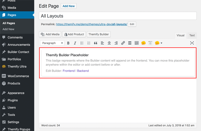The height and width of the screenshot is (131, 201).
Task: Align text right
Action: [x=116, y=43]
